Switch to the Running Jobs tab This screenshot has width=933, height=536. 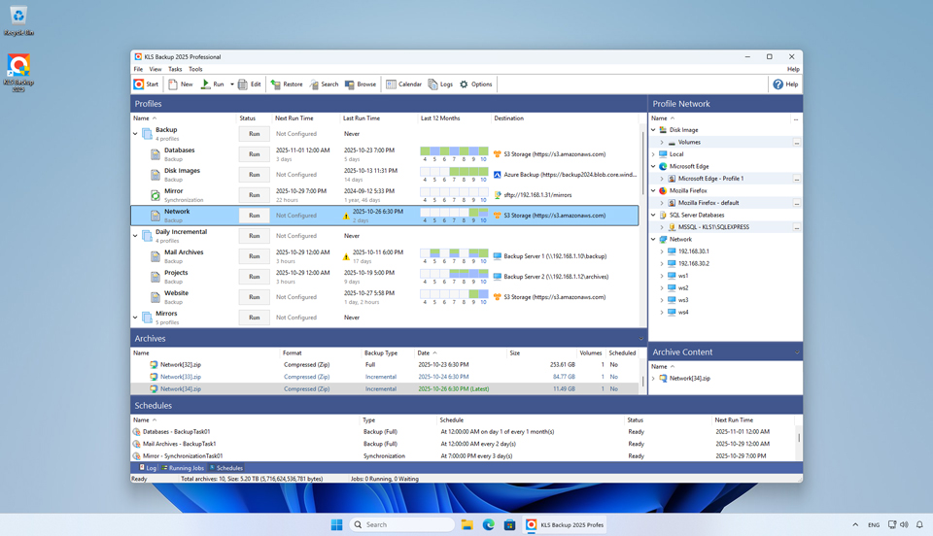coord(183,468)
